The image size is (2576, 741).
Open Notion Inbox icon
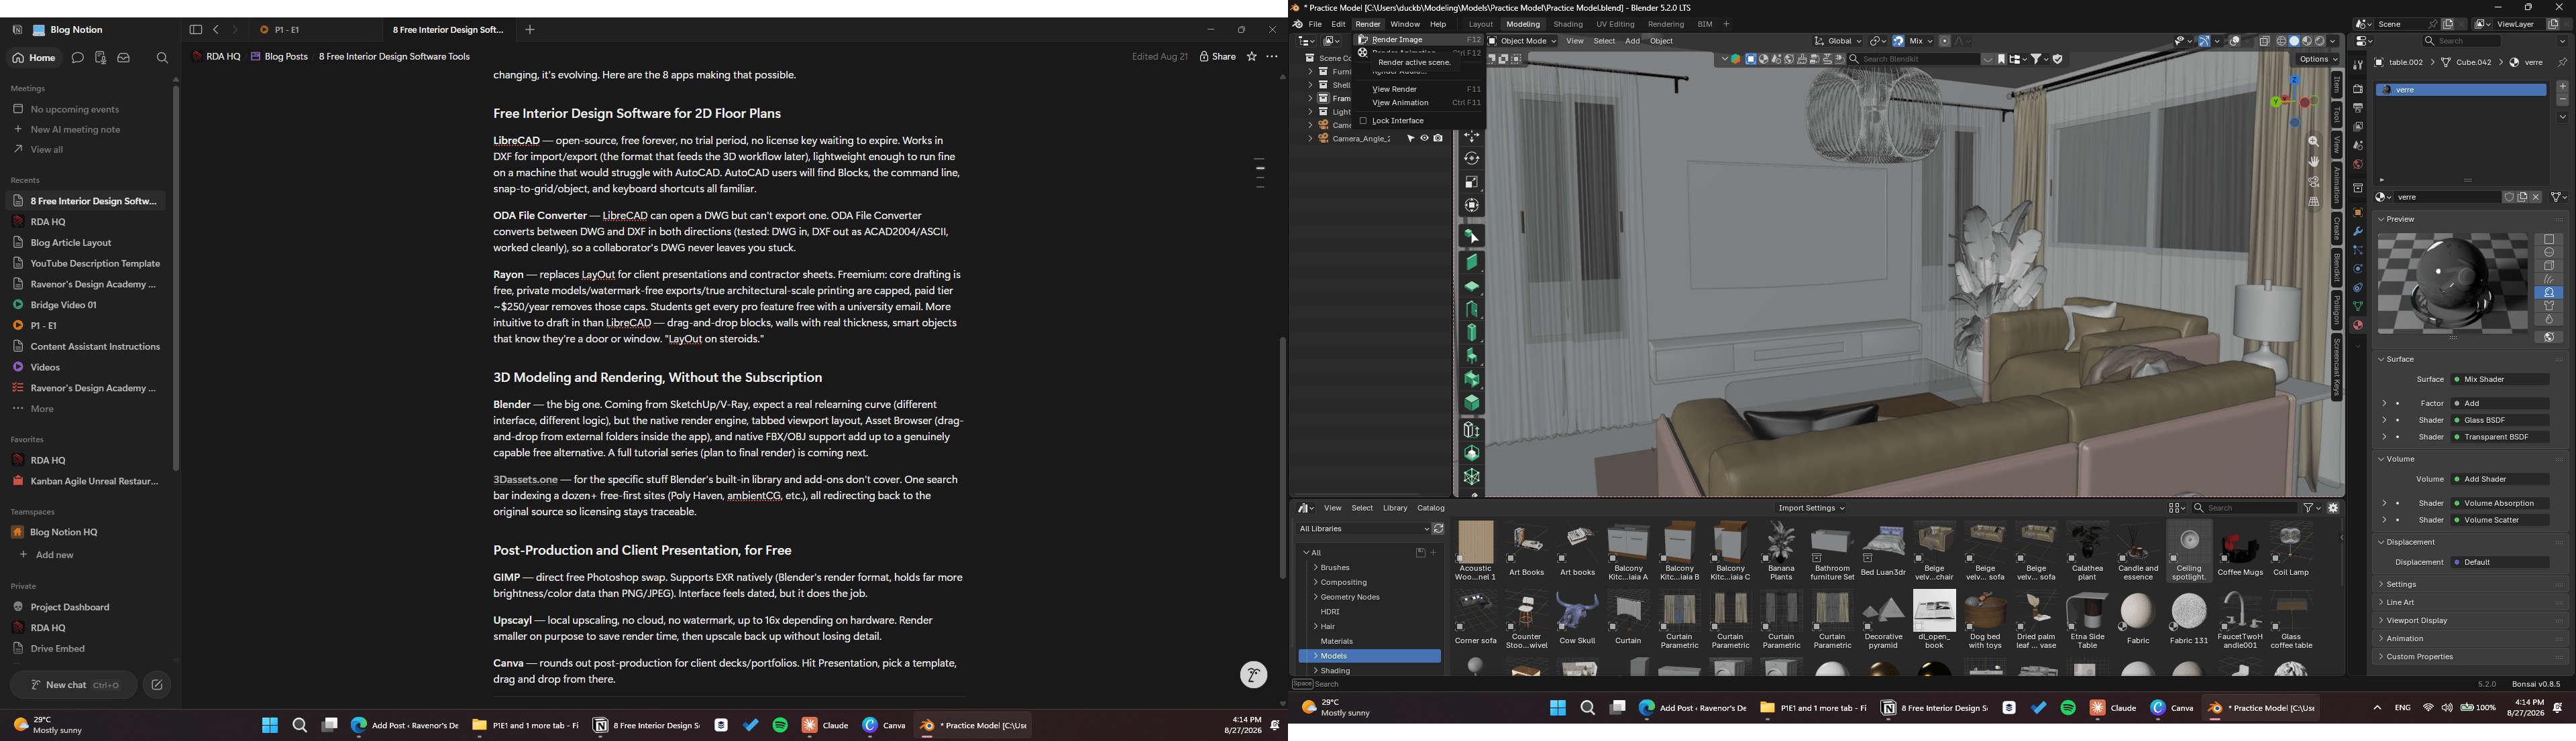124,59
